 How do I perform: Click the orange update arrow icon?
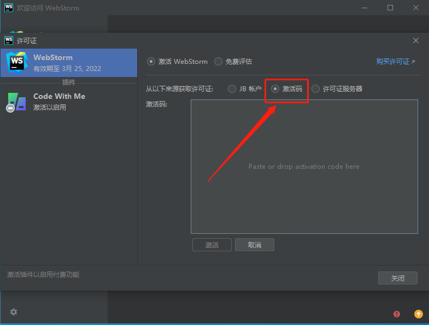418,314
